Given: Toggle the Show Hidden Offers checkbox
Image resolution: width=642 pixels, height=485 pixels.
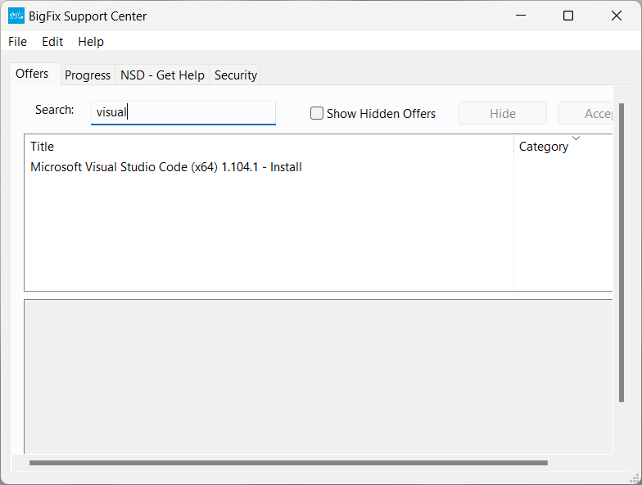Looking at the screenshot, I should [317, 114].
